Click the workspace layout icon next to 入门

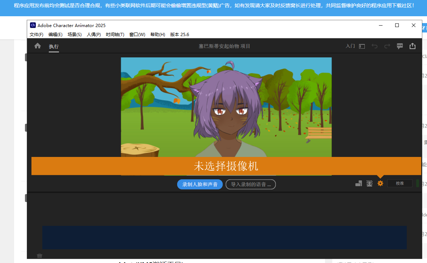(x=361, y=46)
